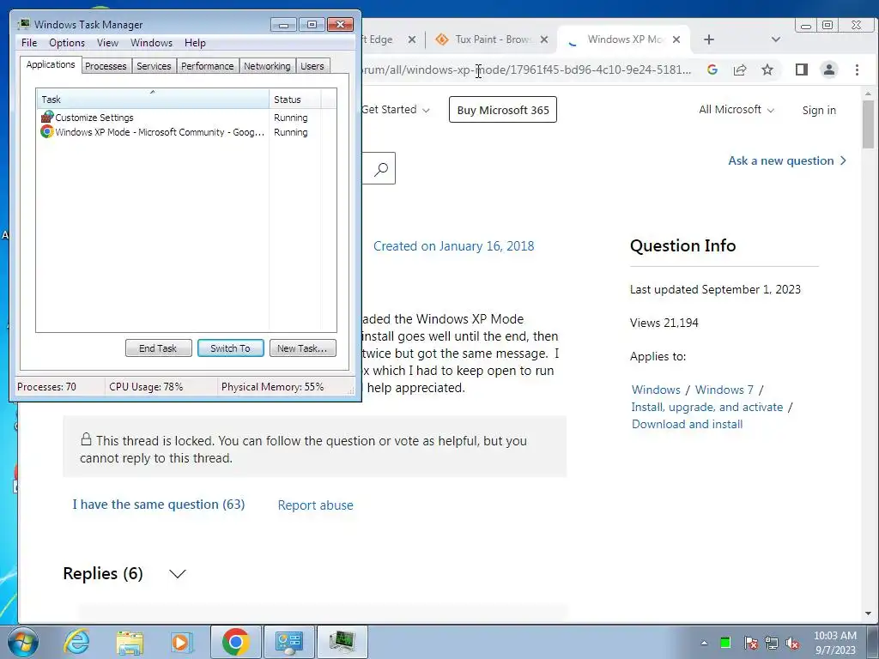Click the scrollbar down arrow in Chrome
This screenshot has width=879, height=659.
coord(869,614)
